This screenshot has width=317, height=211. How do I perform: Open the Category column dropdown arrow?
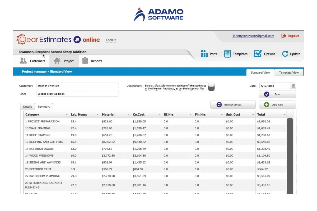click(66, 115)
